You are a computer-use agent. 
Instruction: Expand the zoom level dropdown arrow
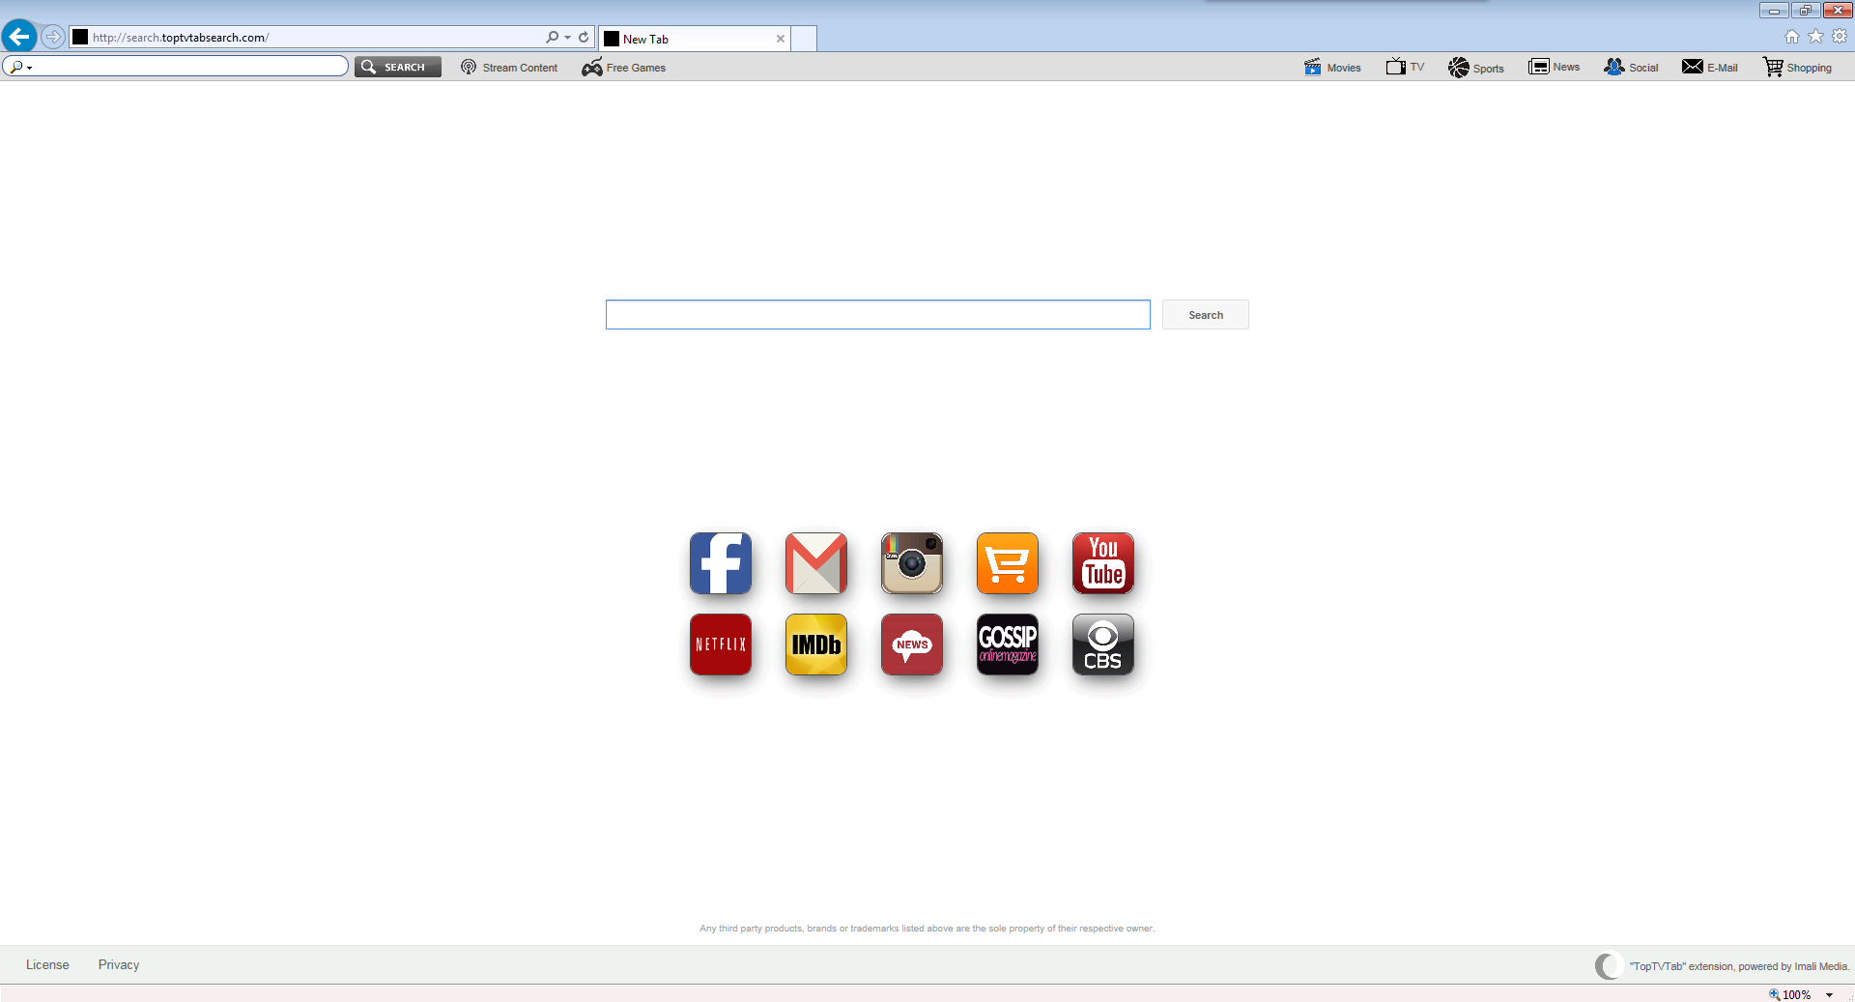coord(1830,995)
